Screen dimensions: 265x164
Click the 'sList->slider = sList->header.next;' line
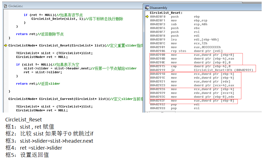[80, 68]
